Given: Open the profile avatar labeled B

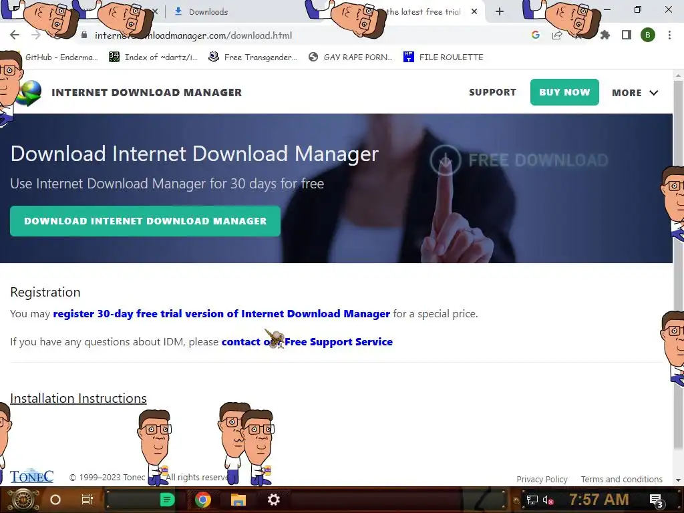Looking at the screenshot, I should [648, 35].
